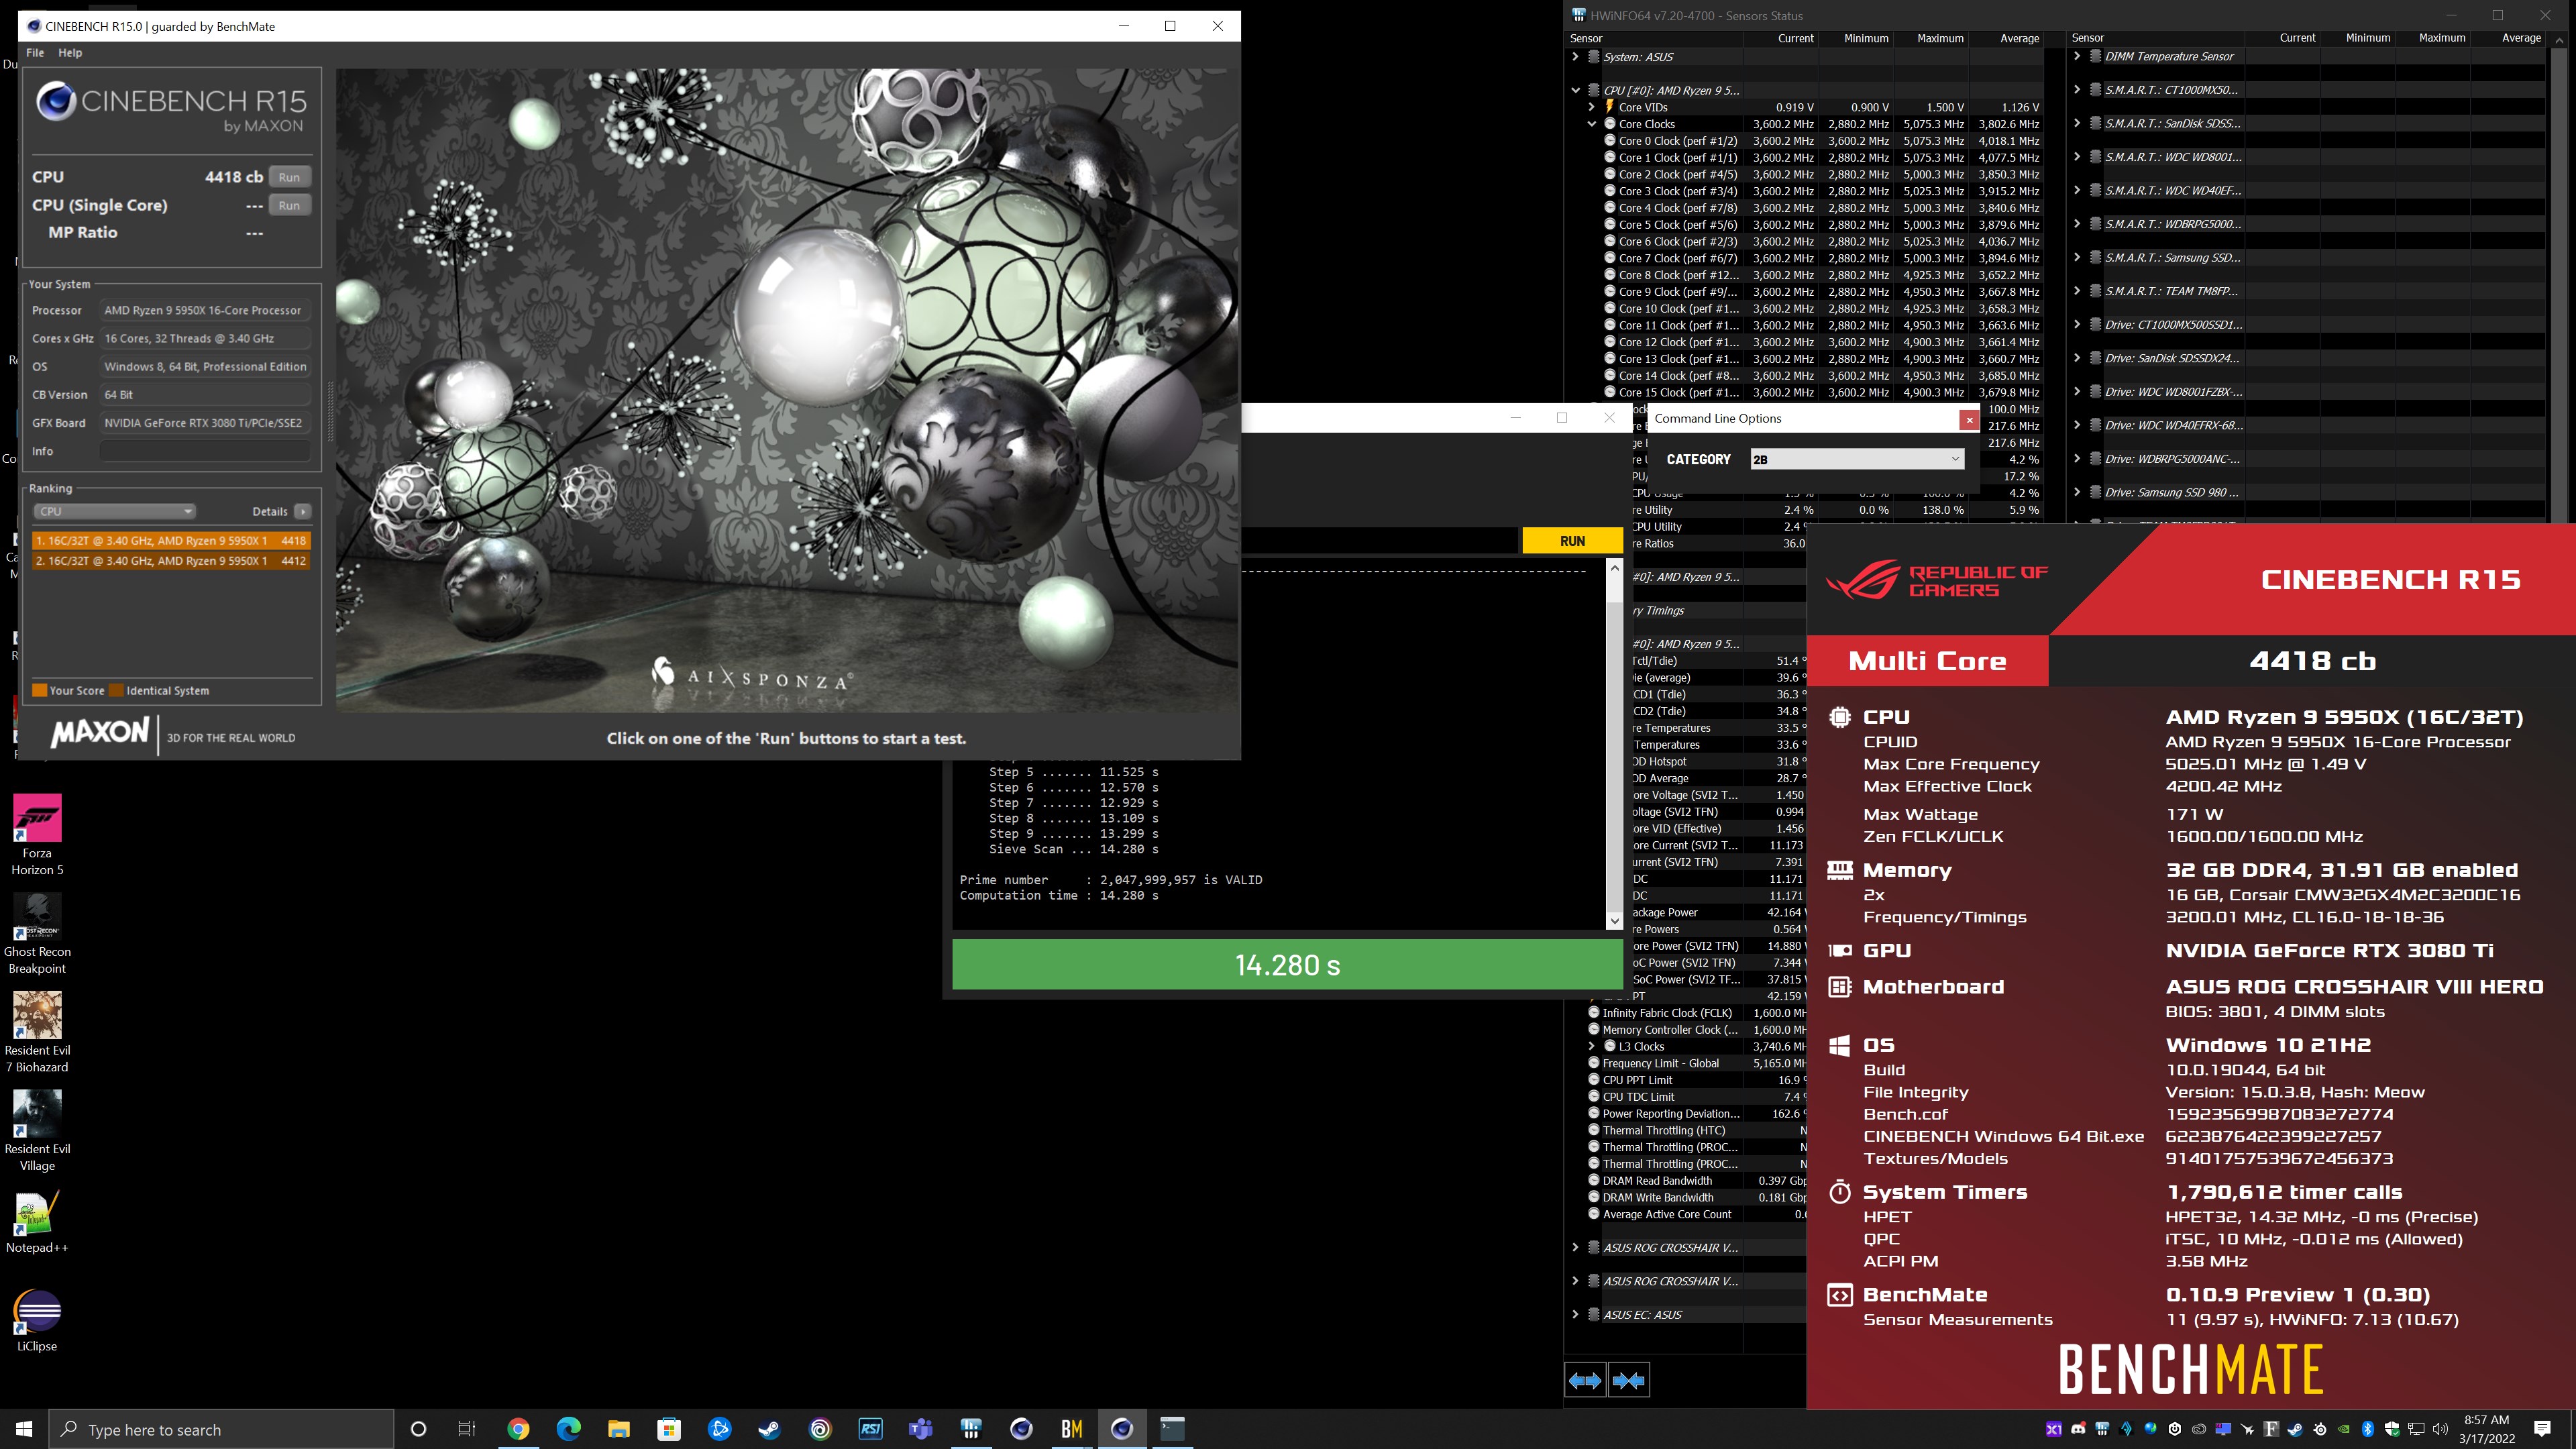Click the yellow RUN button
Viewport: 2576px width, 1449px height.
[1572, 541]
